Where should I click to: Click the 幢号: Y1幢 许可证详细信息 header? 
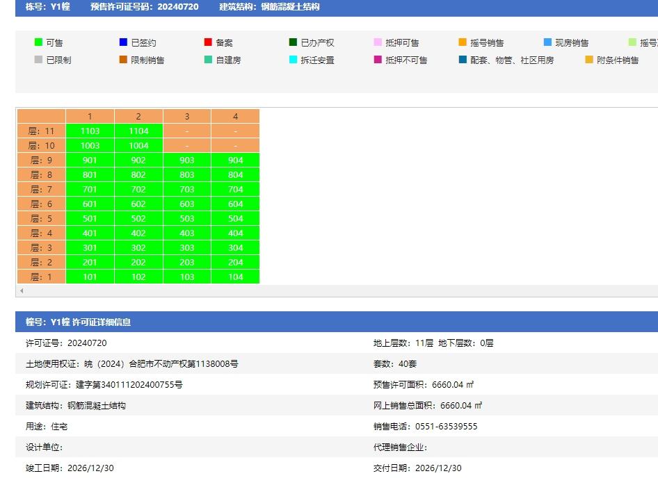point(78,322)
